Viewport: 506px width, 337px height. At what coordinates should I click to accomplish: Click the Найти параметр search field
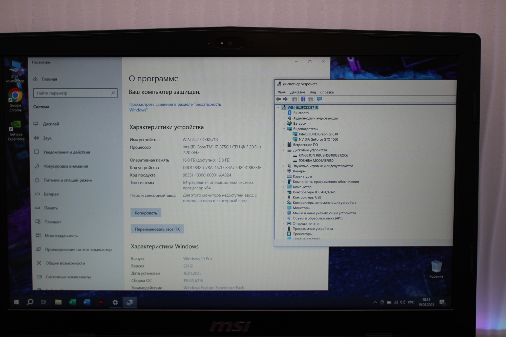point(72,93)
